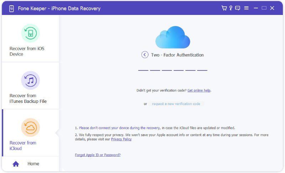Minimize the Fone Keeper window

pos(255,8)
